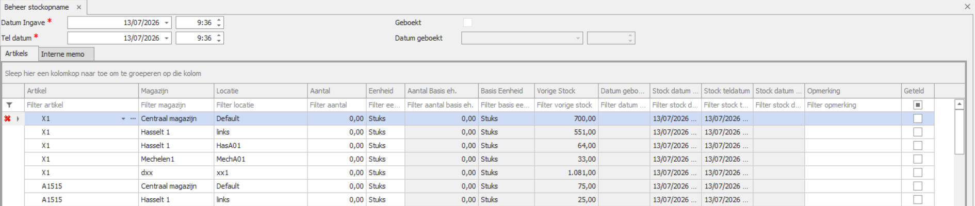
Task: Switch to the Artikels tab
Action: pyautogui.click(x=19, y=54)
